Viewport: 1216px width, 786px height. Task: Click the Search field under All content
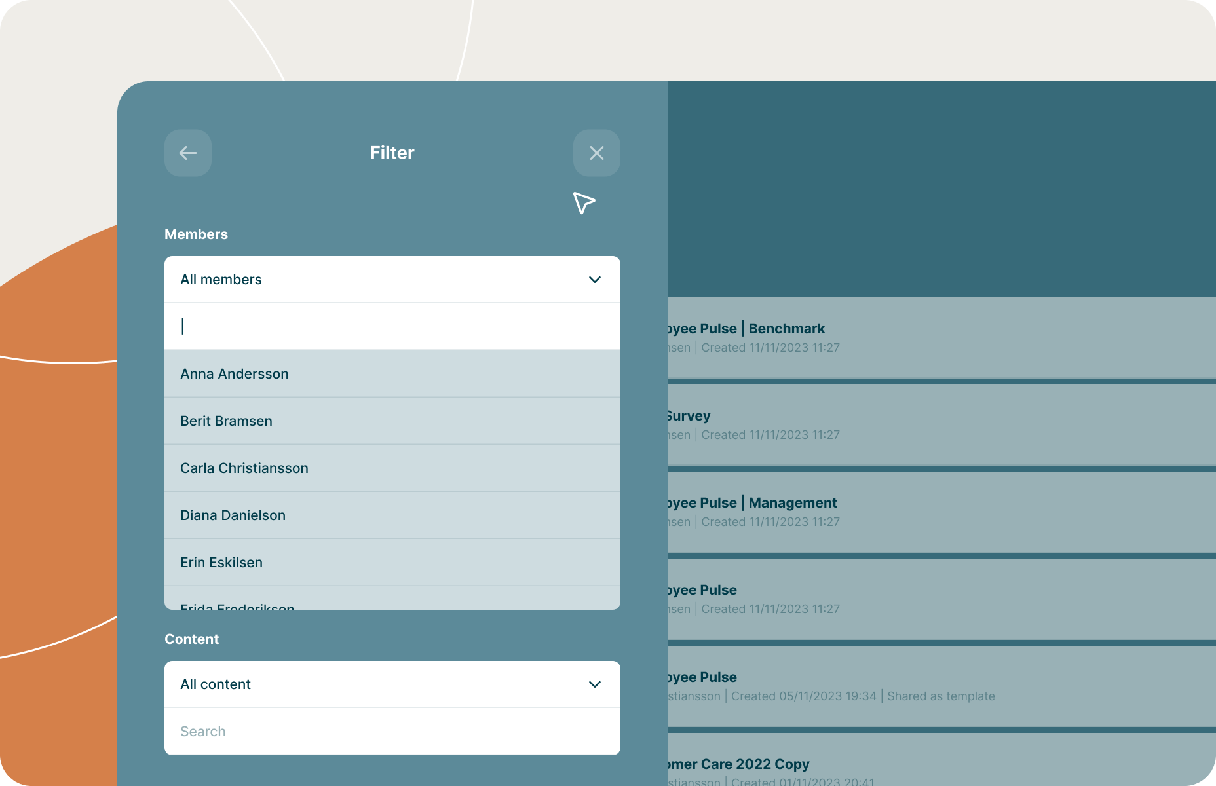tap(392, 731)
